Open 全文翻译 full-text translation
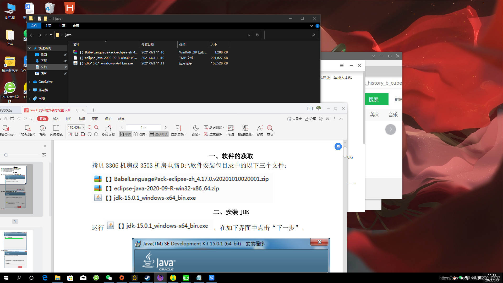The width and height of the screenshot is (503, 283). point(213,134)
